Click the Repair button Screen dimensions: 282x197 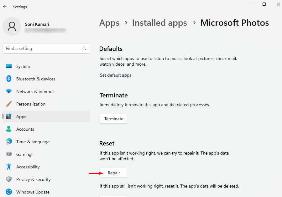tap(114, 173)
